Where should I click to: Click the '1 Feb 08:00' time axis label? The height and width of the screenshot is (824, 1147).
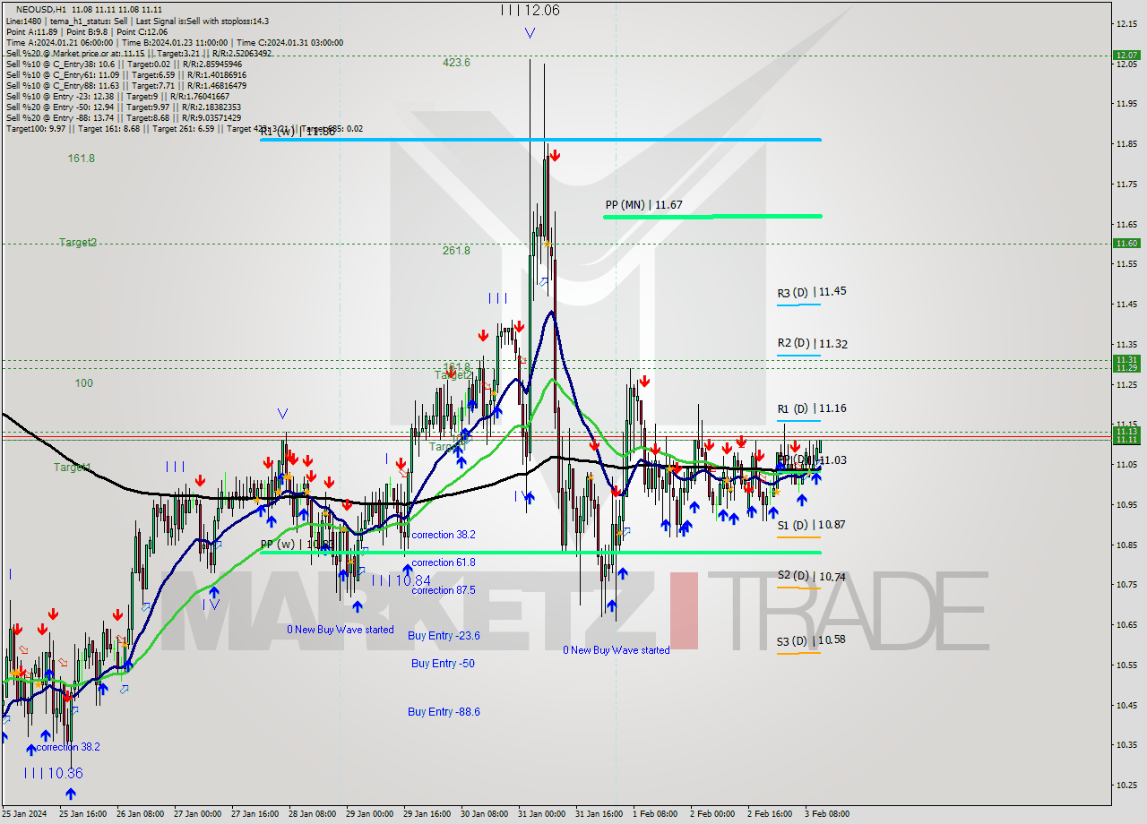[655, 814]
